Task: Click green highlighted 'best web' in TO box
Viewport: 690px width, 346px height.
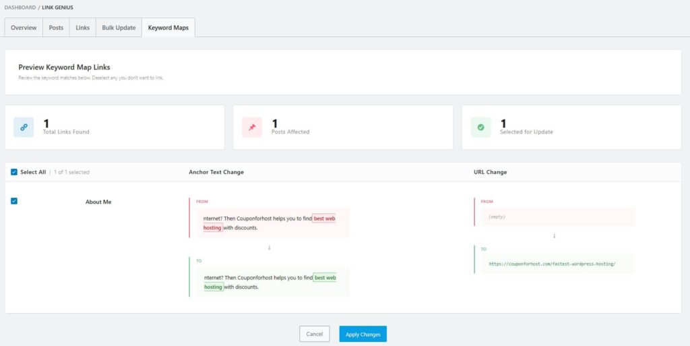Action: tap(325, 278)
